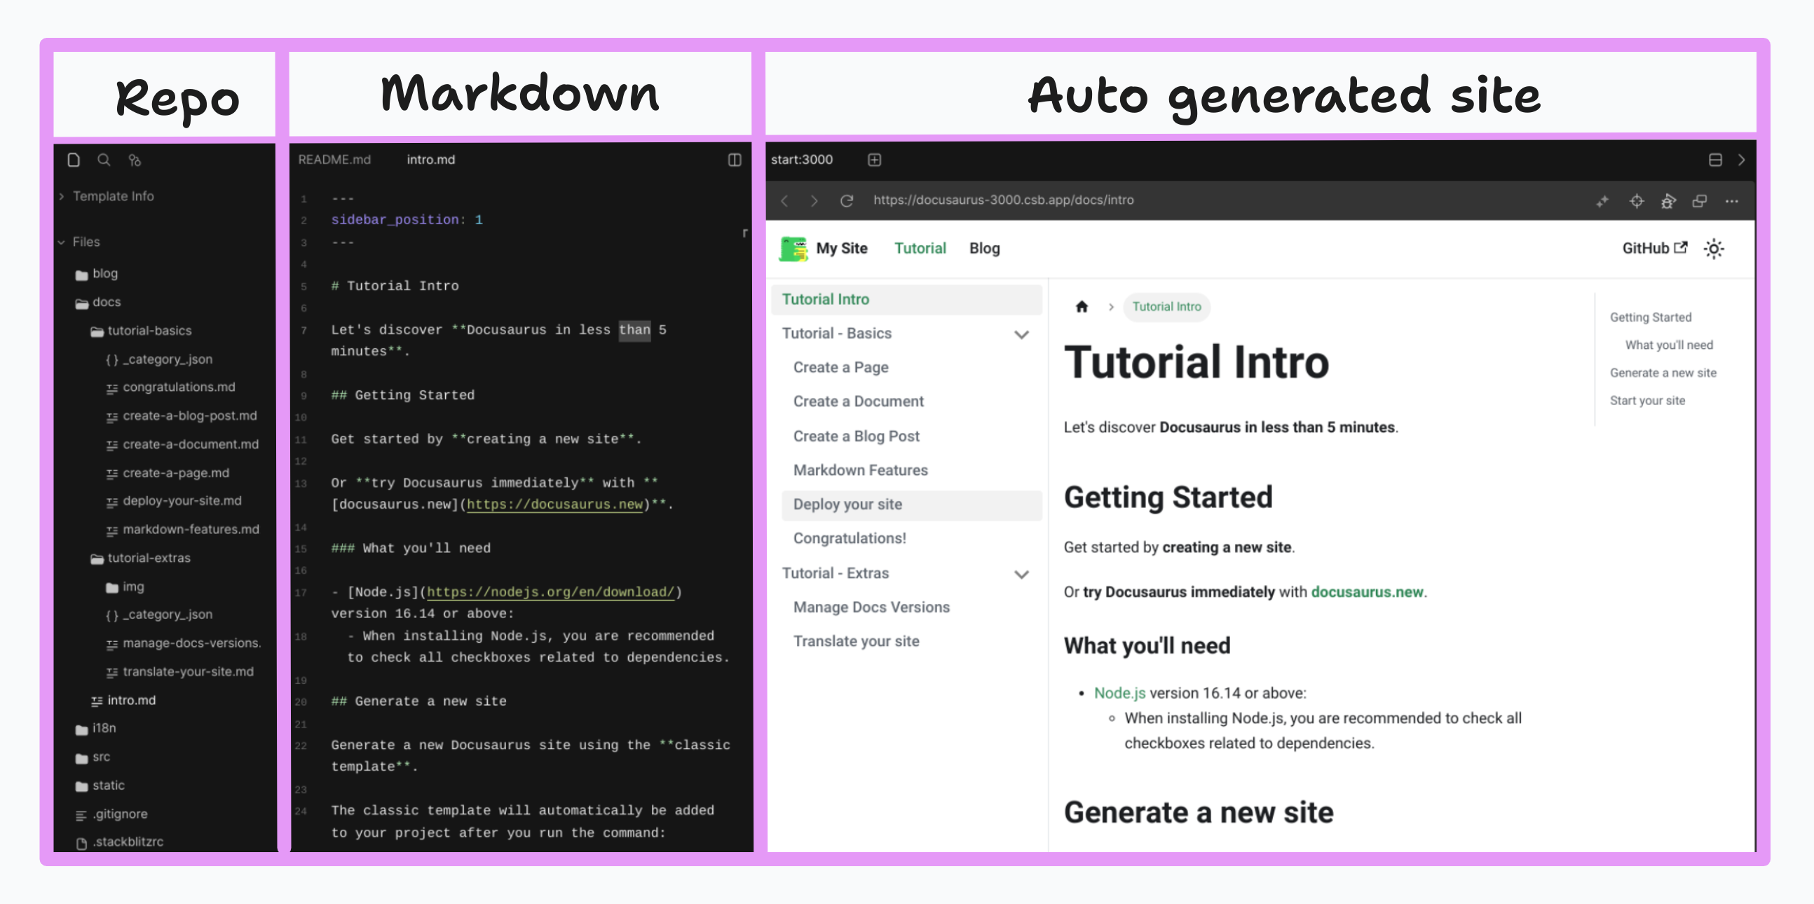Click the panel layout icon in the preview header
This screenshot has height=904, width=1814.
tap(1715, 160)
